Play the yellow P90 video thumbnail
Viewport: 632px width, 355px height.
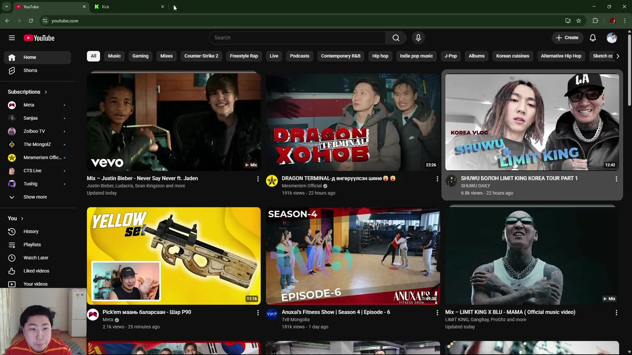174,255
